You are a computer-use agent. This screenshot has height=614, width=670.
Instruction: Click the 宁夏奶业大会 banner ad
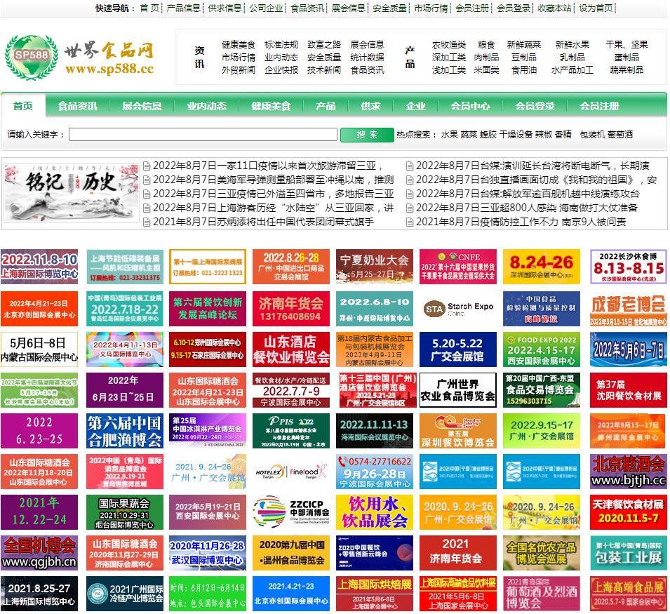tap(375, 267)
